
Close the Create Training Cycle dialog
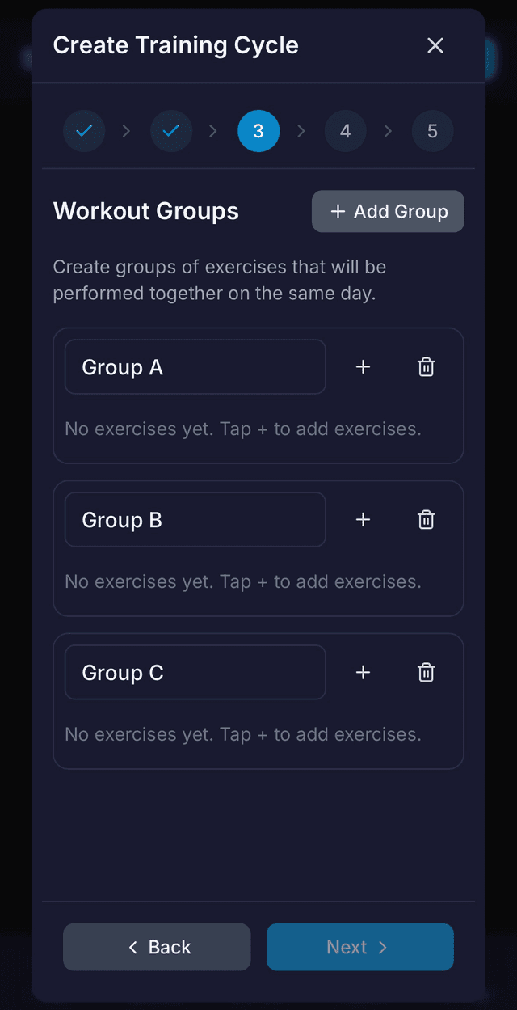pos(435,45)
